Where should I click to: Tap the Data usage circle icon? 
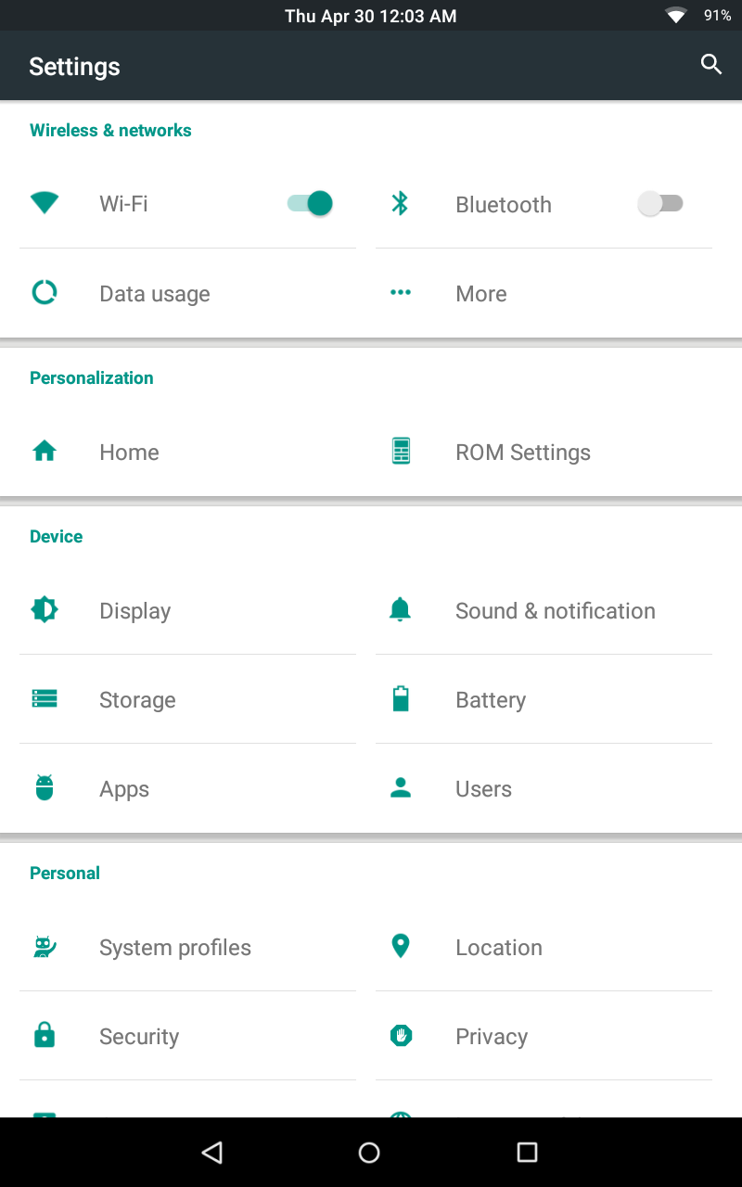click(x=45, y=293)
